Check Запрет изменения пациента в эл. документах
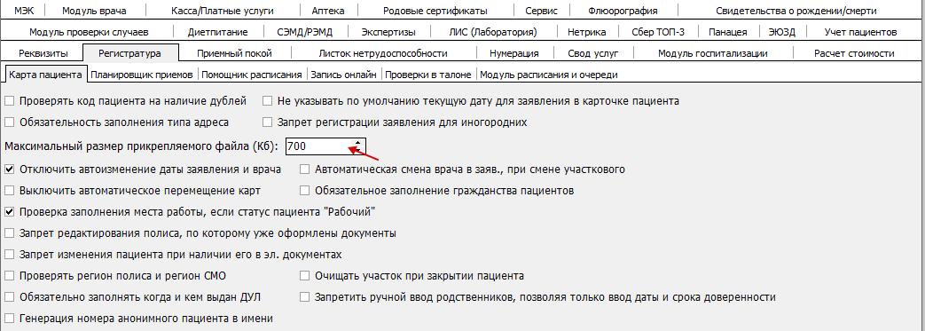 9,255
